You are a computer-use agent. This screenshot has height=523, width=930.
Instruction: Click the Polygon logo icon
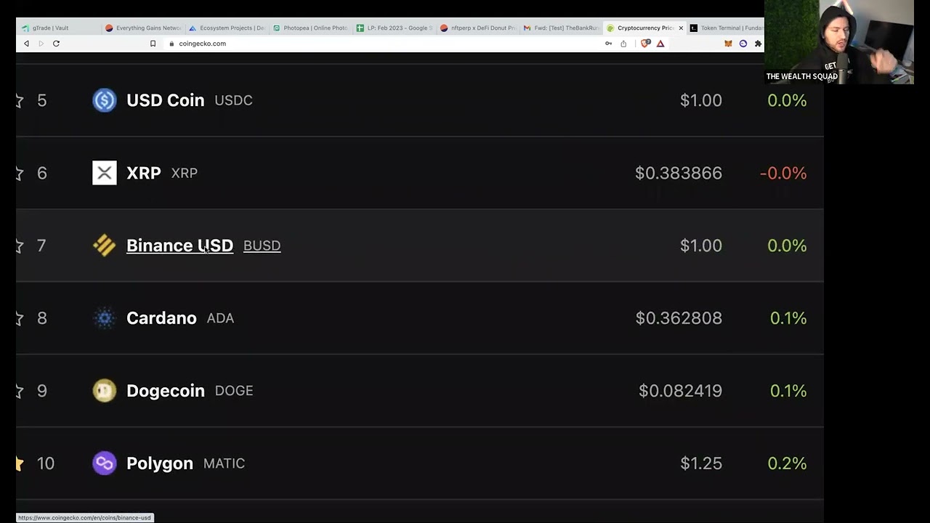pos(104,463)
